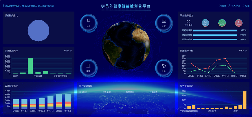Click the 消息 bell icon
The height and width of the screenshot is (117, 252).
point(220,6)
